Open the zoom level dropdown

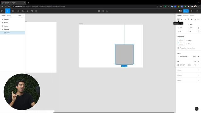click(198, 11)
